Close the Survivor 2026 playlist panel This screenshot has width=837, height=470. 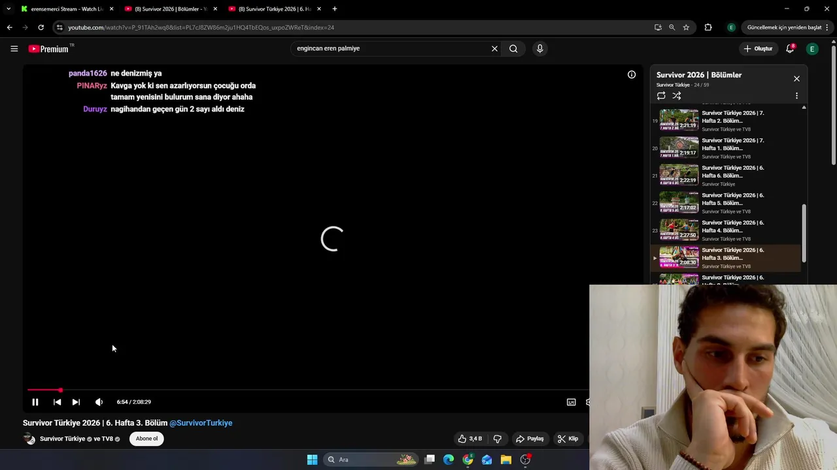click(796, 78)
